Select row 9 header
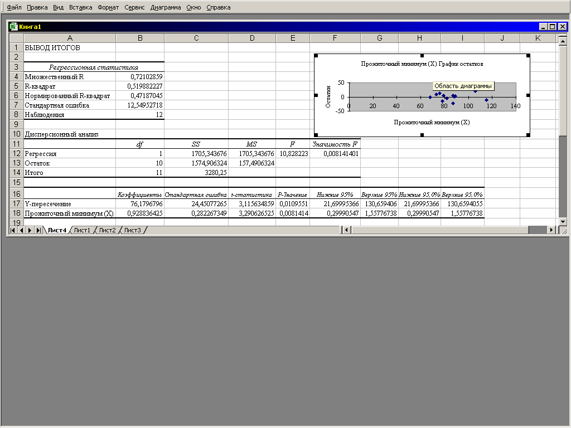 click(16, 124)
